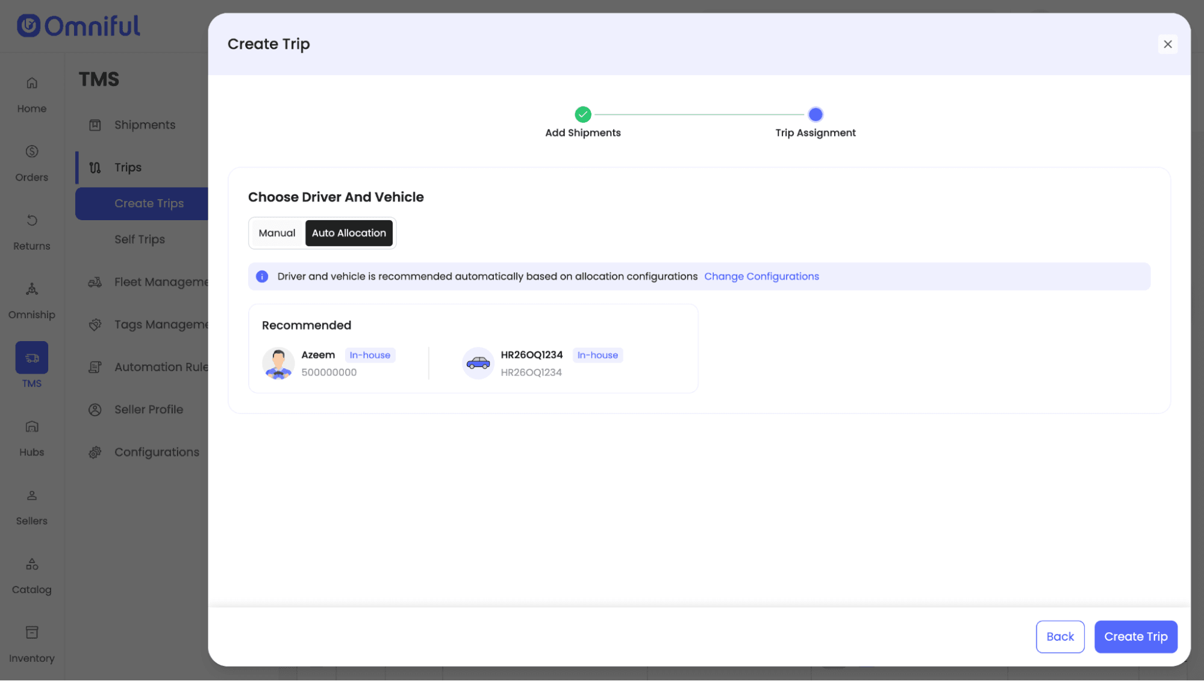Open Inventory from the left rail
This screenshot has width=1204, height=681.
tap(32, 633)
